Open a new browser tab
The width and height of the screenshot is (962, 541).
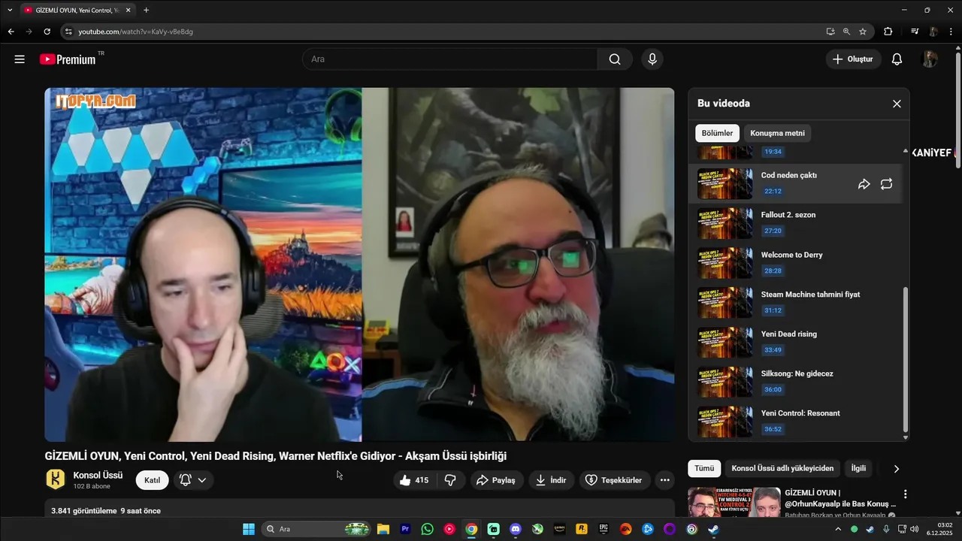tap(146, 10)
